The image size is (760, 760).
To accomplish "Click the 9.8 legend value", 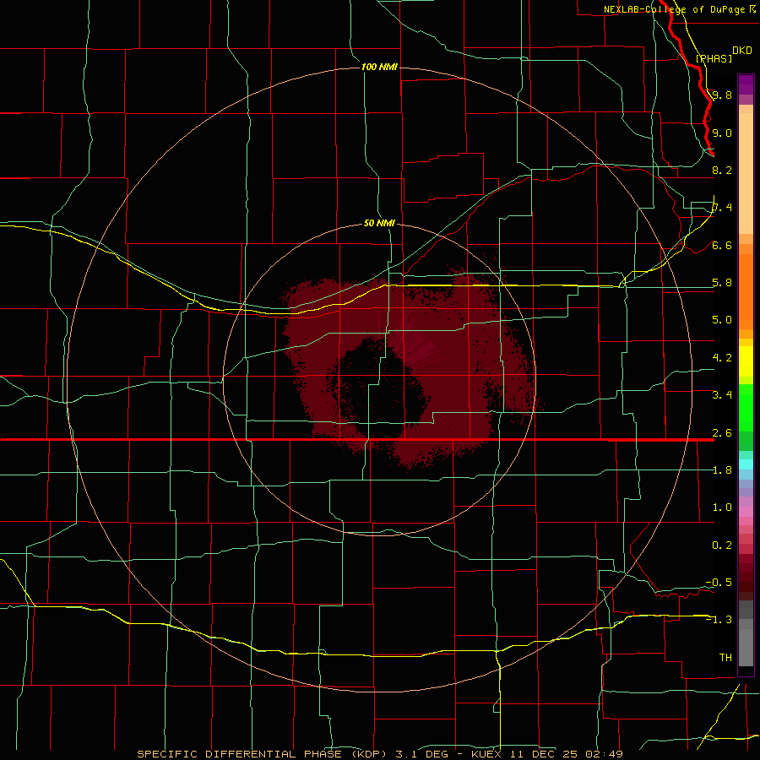I will (x=722, y=95).
